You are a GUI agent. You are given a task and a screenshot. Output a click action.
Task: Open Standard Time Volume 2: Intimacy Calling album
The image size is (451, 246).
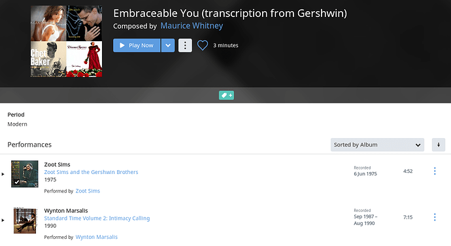tap(97, 219)
